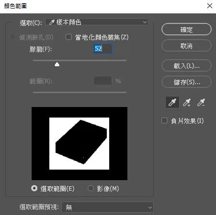This screenshot has height=215, width=216.
Task: Toggle the 負片效果 checkbox
Action: (164, 120)
